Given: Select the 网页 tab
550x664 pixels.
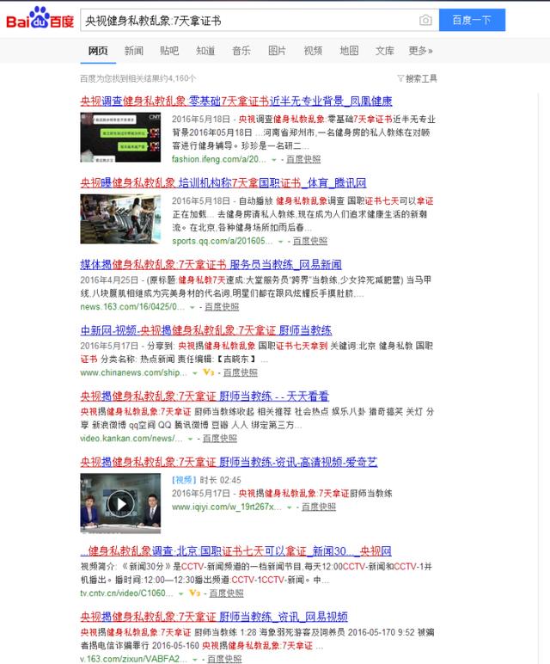Looking at the screenshot, I should point(98,51).
